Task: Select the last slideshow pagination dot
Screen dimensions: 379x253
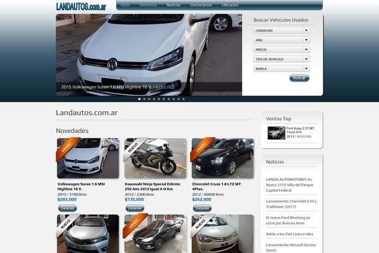Action: [x=183, y=99]
